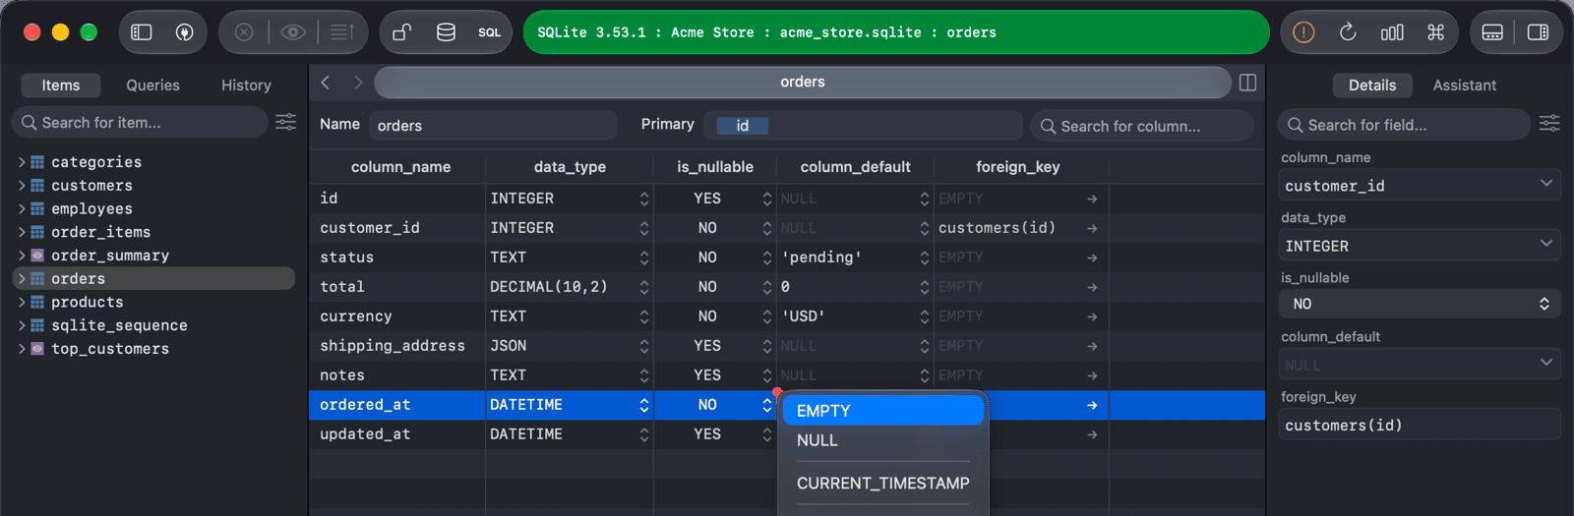Image resolution: width=1574 pixels, height=516 pixels.
Task: Click foreign key arrow on status row
Action: [1092, 258]
